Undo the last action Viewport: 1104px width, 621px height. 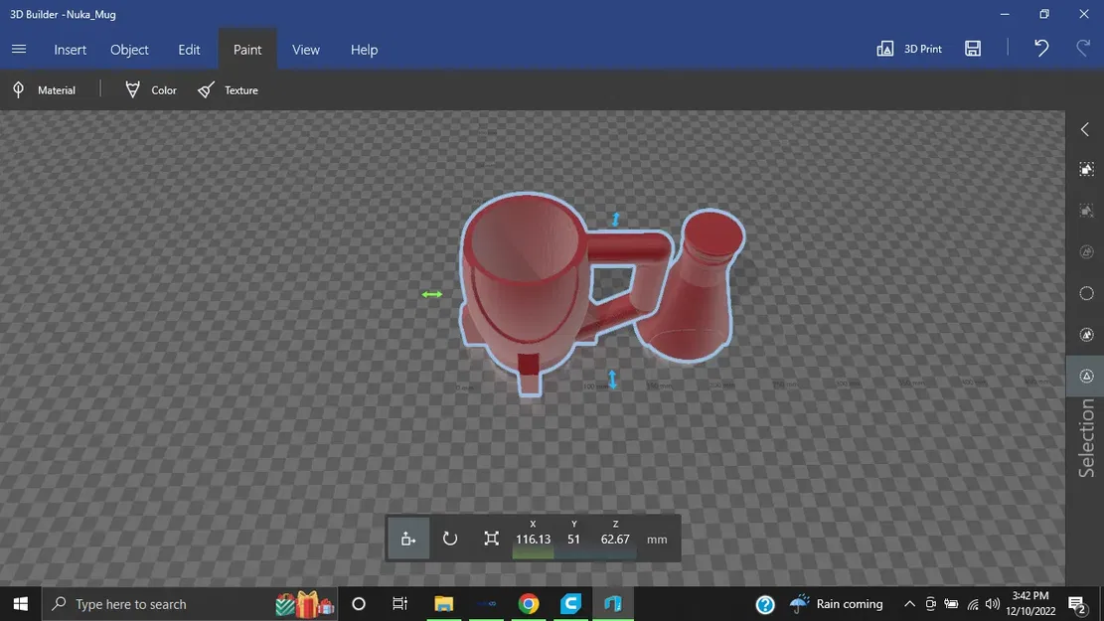click(1040, 49)
